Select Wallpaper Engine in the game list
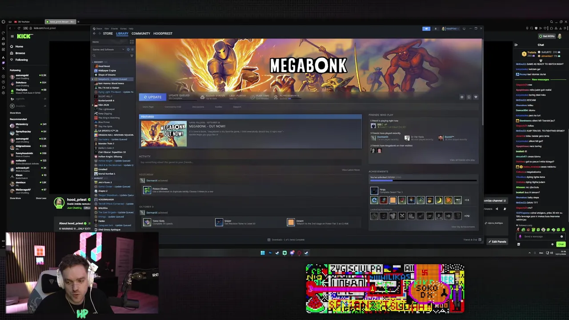 [107, 71]
